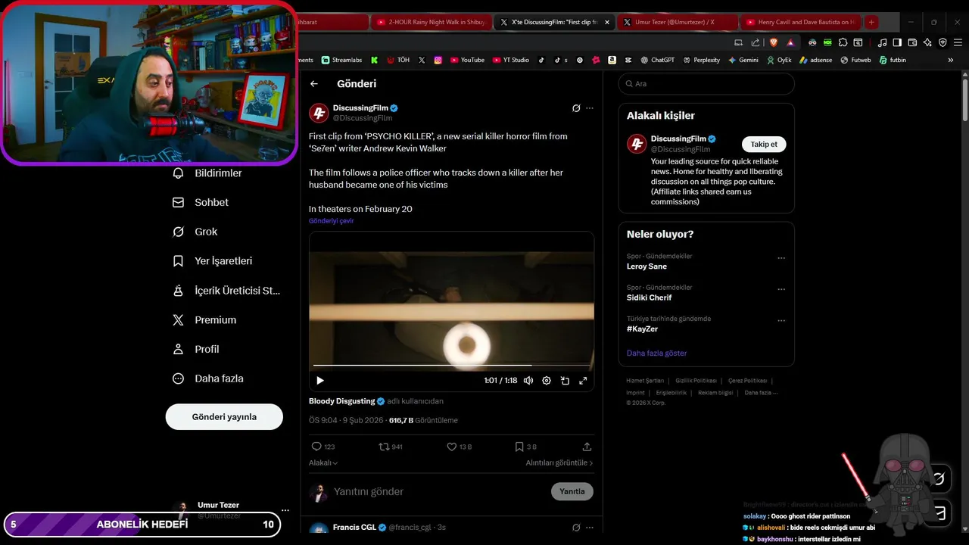
Task: Open adsense bookmark
Action: [815, 60]
